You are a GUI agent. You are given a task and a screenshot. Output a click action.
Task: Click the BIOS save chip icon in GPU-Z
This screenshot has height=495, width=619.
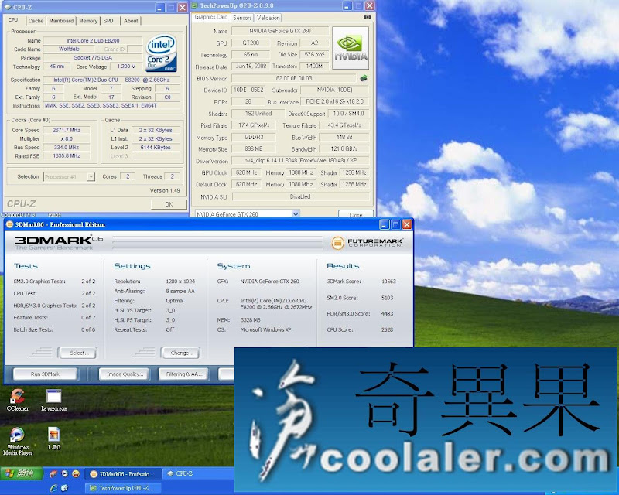pyautogui.click(x=364, y=78)
